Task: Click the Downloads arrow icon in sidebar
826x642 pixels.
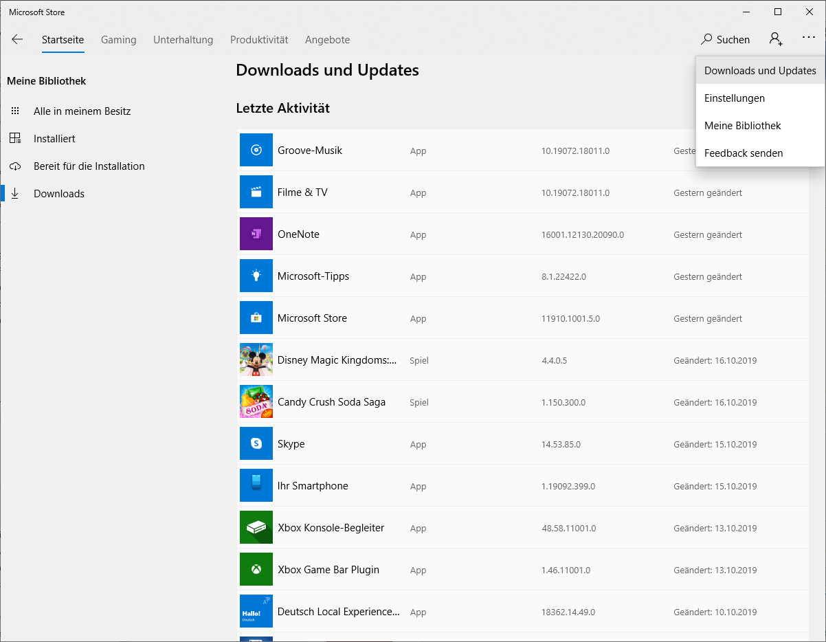Action: pyautogui.click(x=15, y=193)
